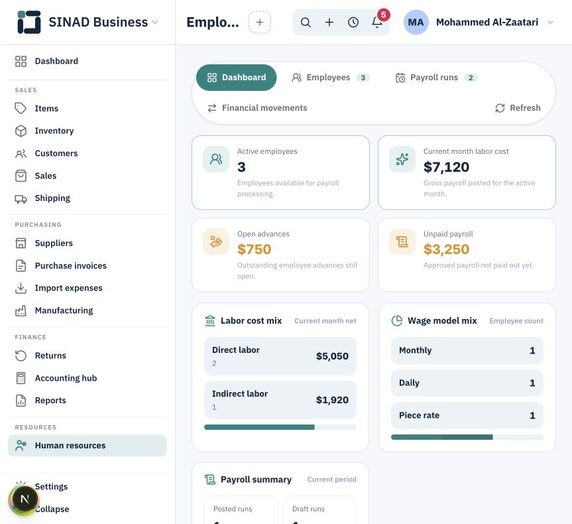Open the notifications bell

click(x=377, y=23)
